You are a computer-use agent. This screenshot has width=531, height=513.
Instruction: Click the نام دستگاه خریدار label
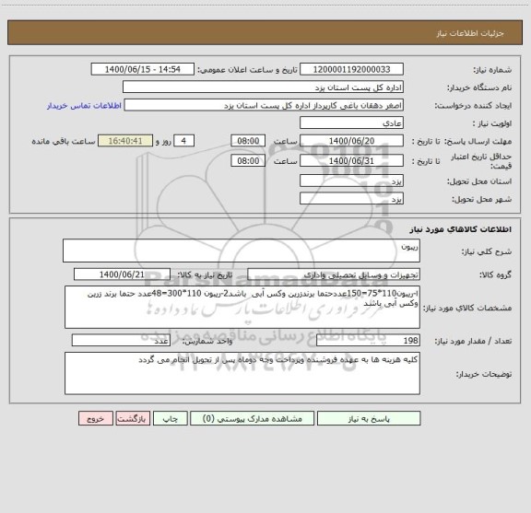pos(479,87)
